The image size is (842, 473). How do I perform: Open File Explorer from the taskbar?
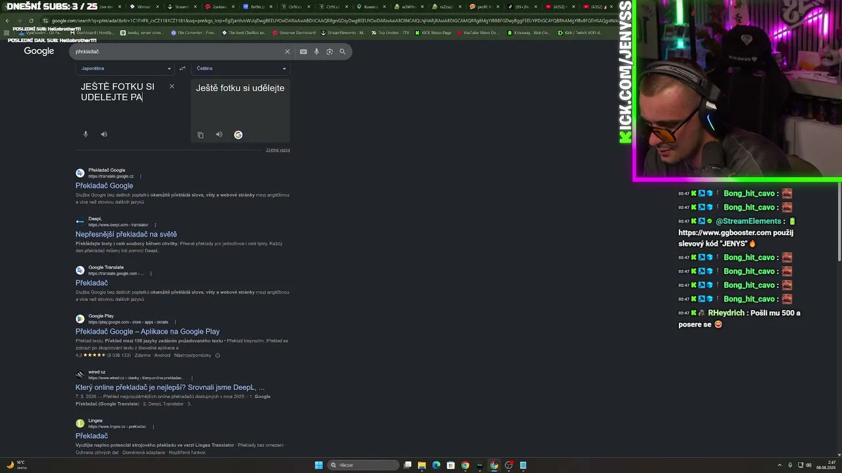click(422, 465)
